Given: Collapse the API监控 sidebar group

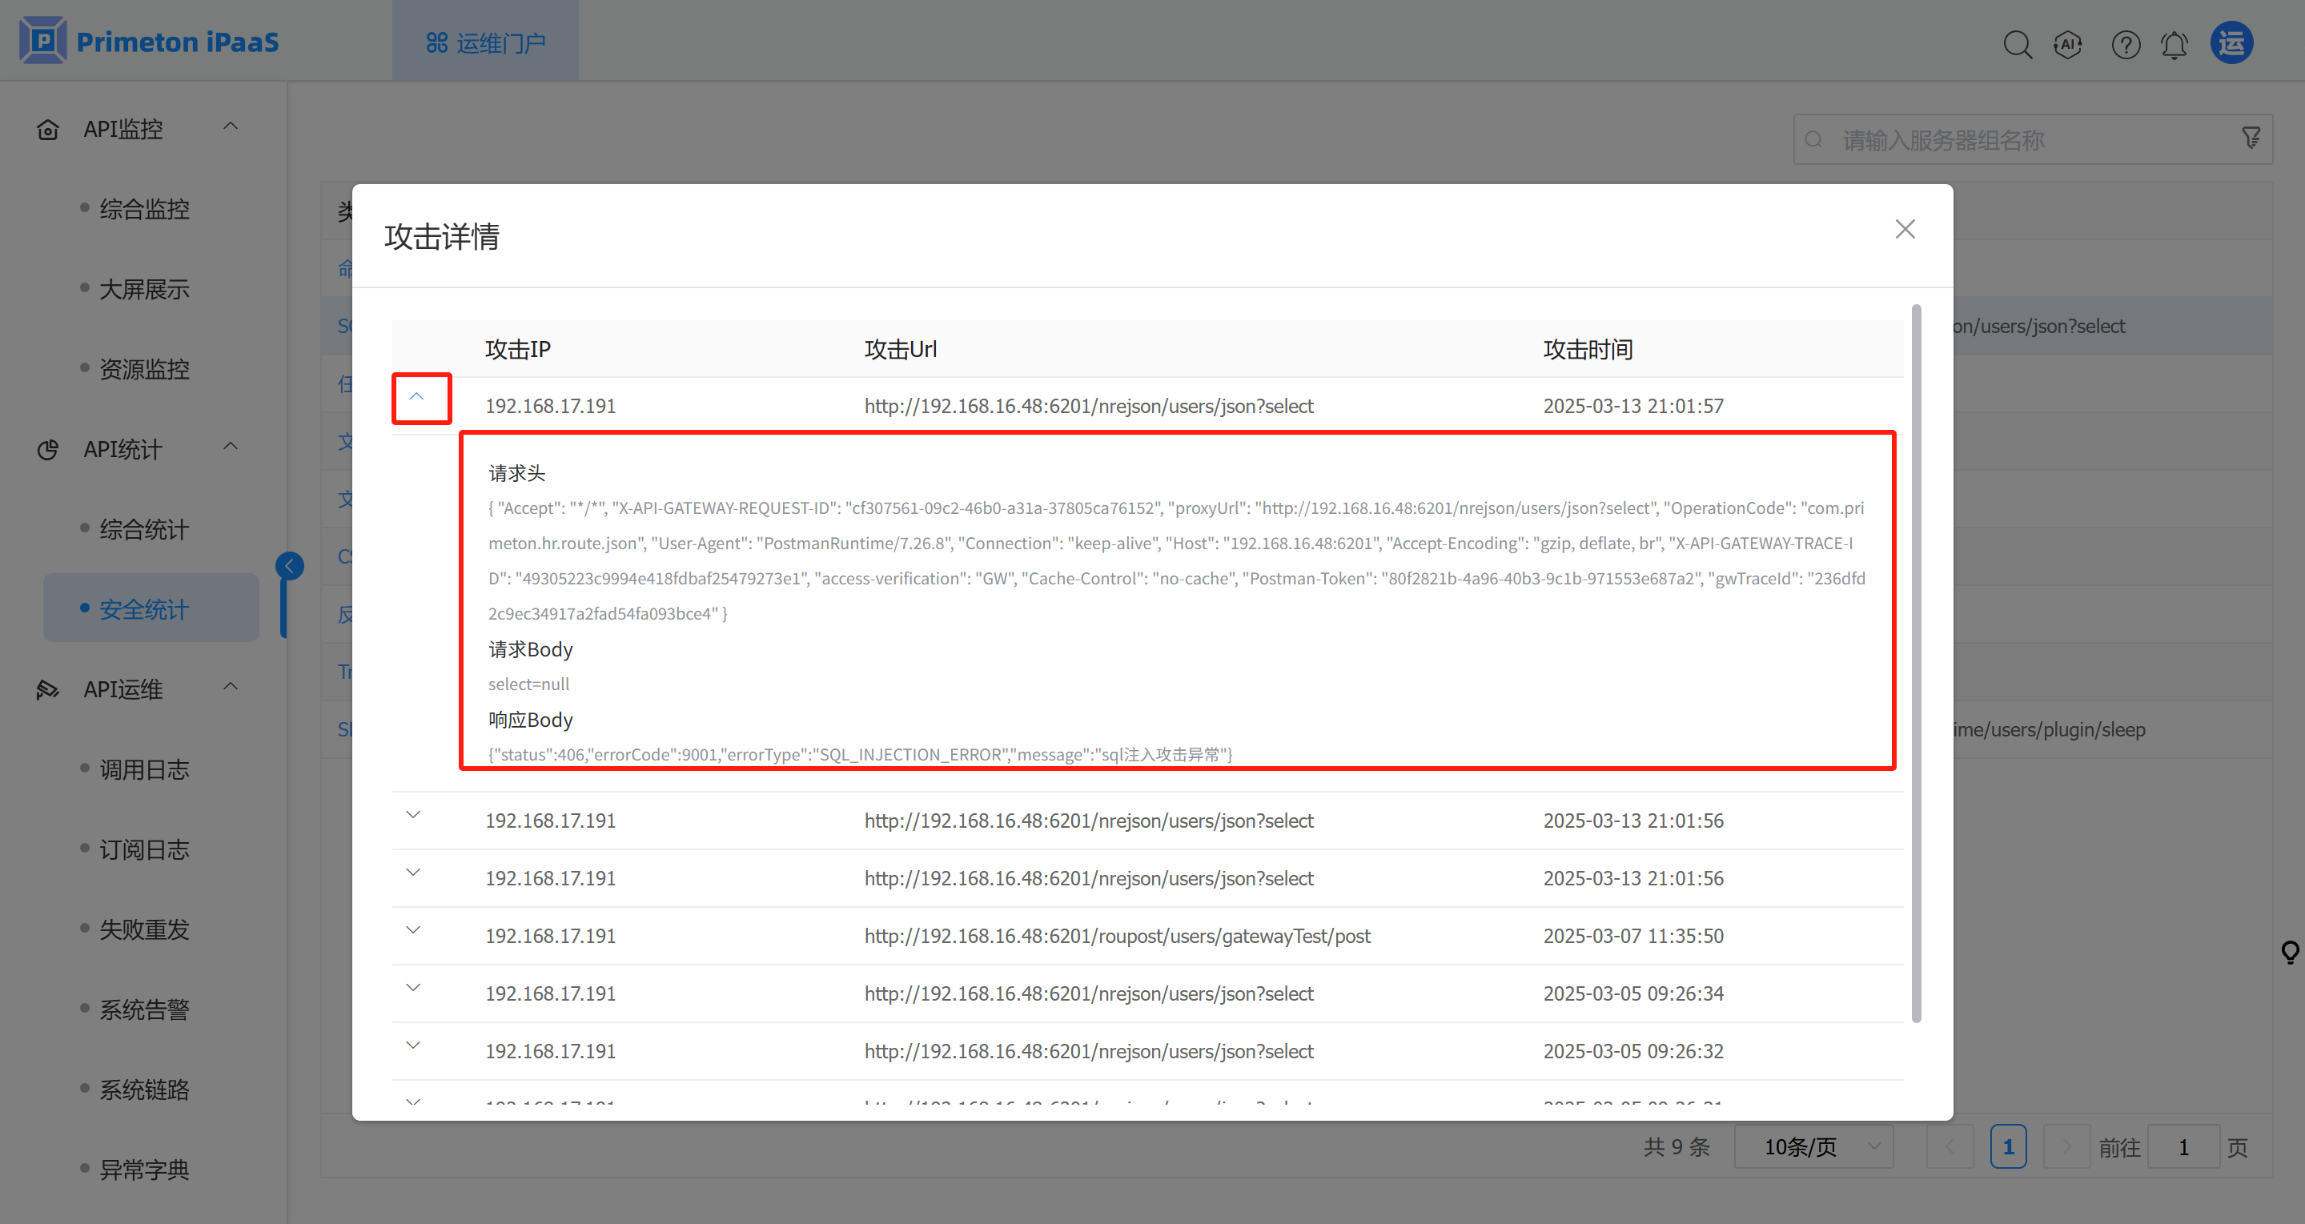Looking at the screenshot, I should (230, 127).
